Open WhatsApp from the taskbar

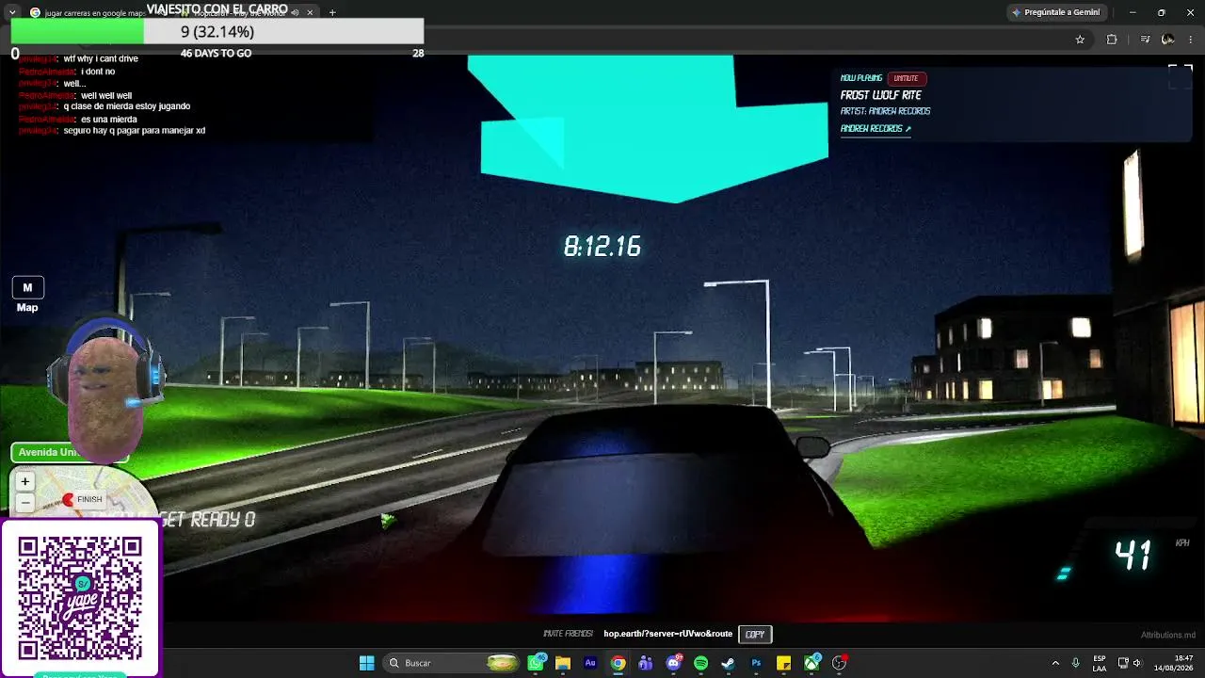pyautogui.click(x=536, y=663)
